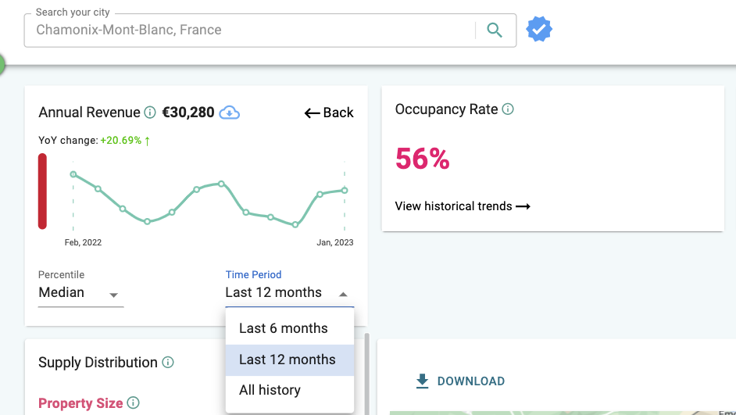
Task: Open the Percentile Median dropdown
Action: coord(80,293)
